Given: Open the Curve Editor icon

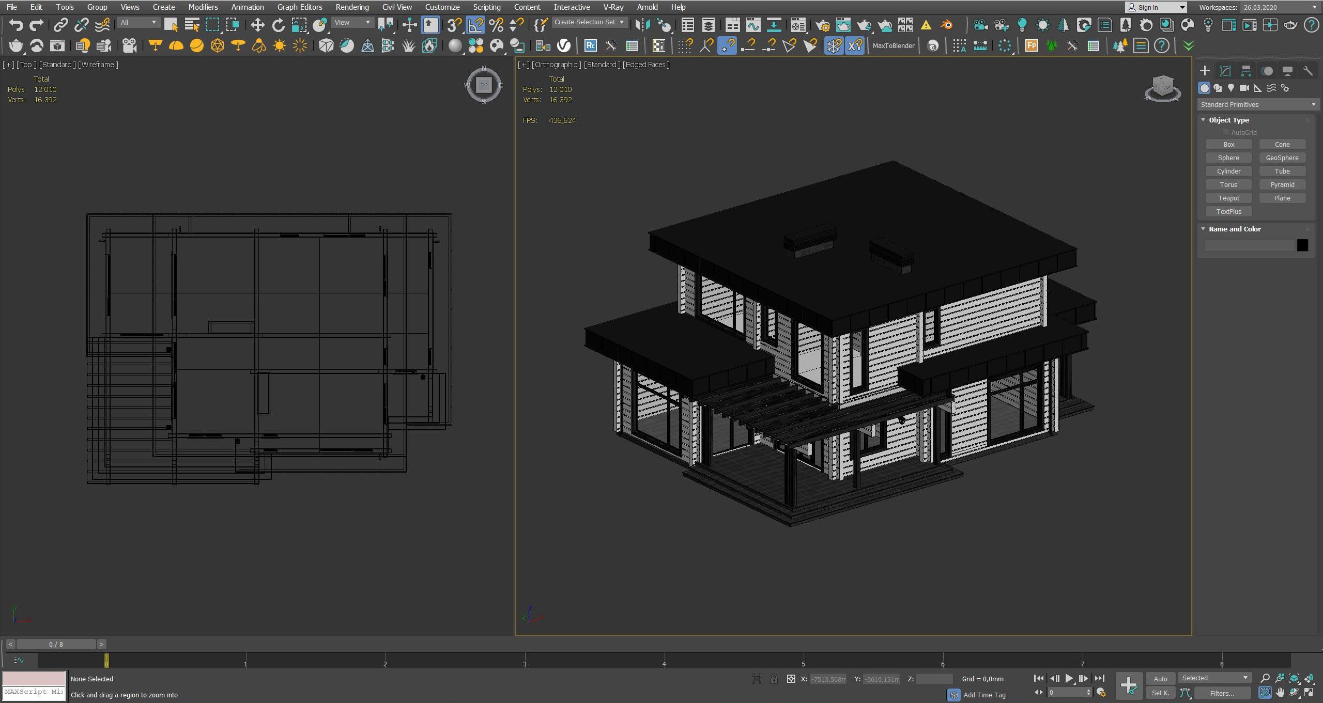Looking at the screenshot, I should tap(753, 25).
